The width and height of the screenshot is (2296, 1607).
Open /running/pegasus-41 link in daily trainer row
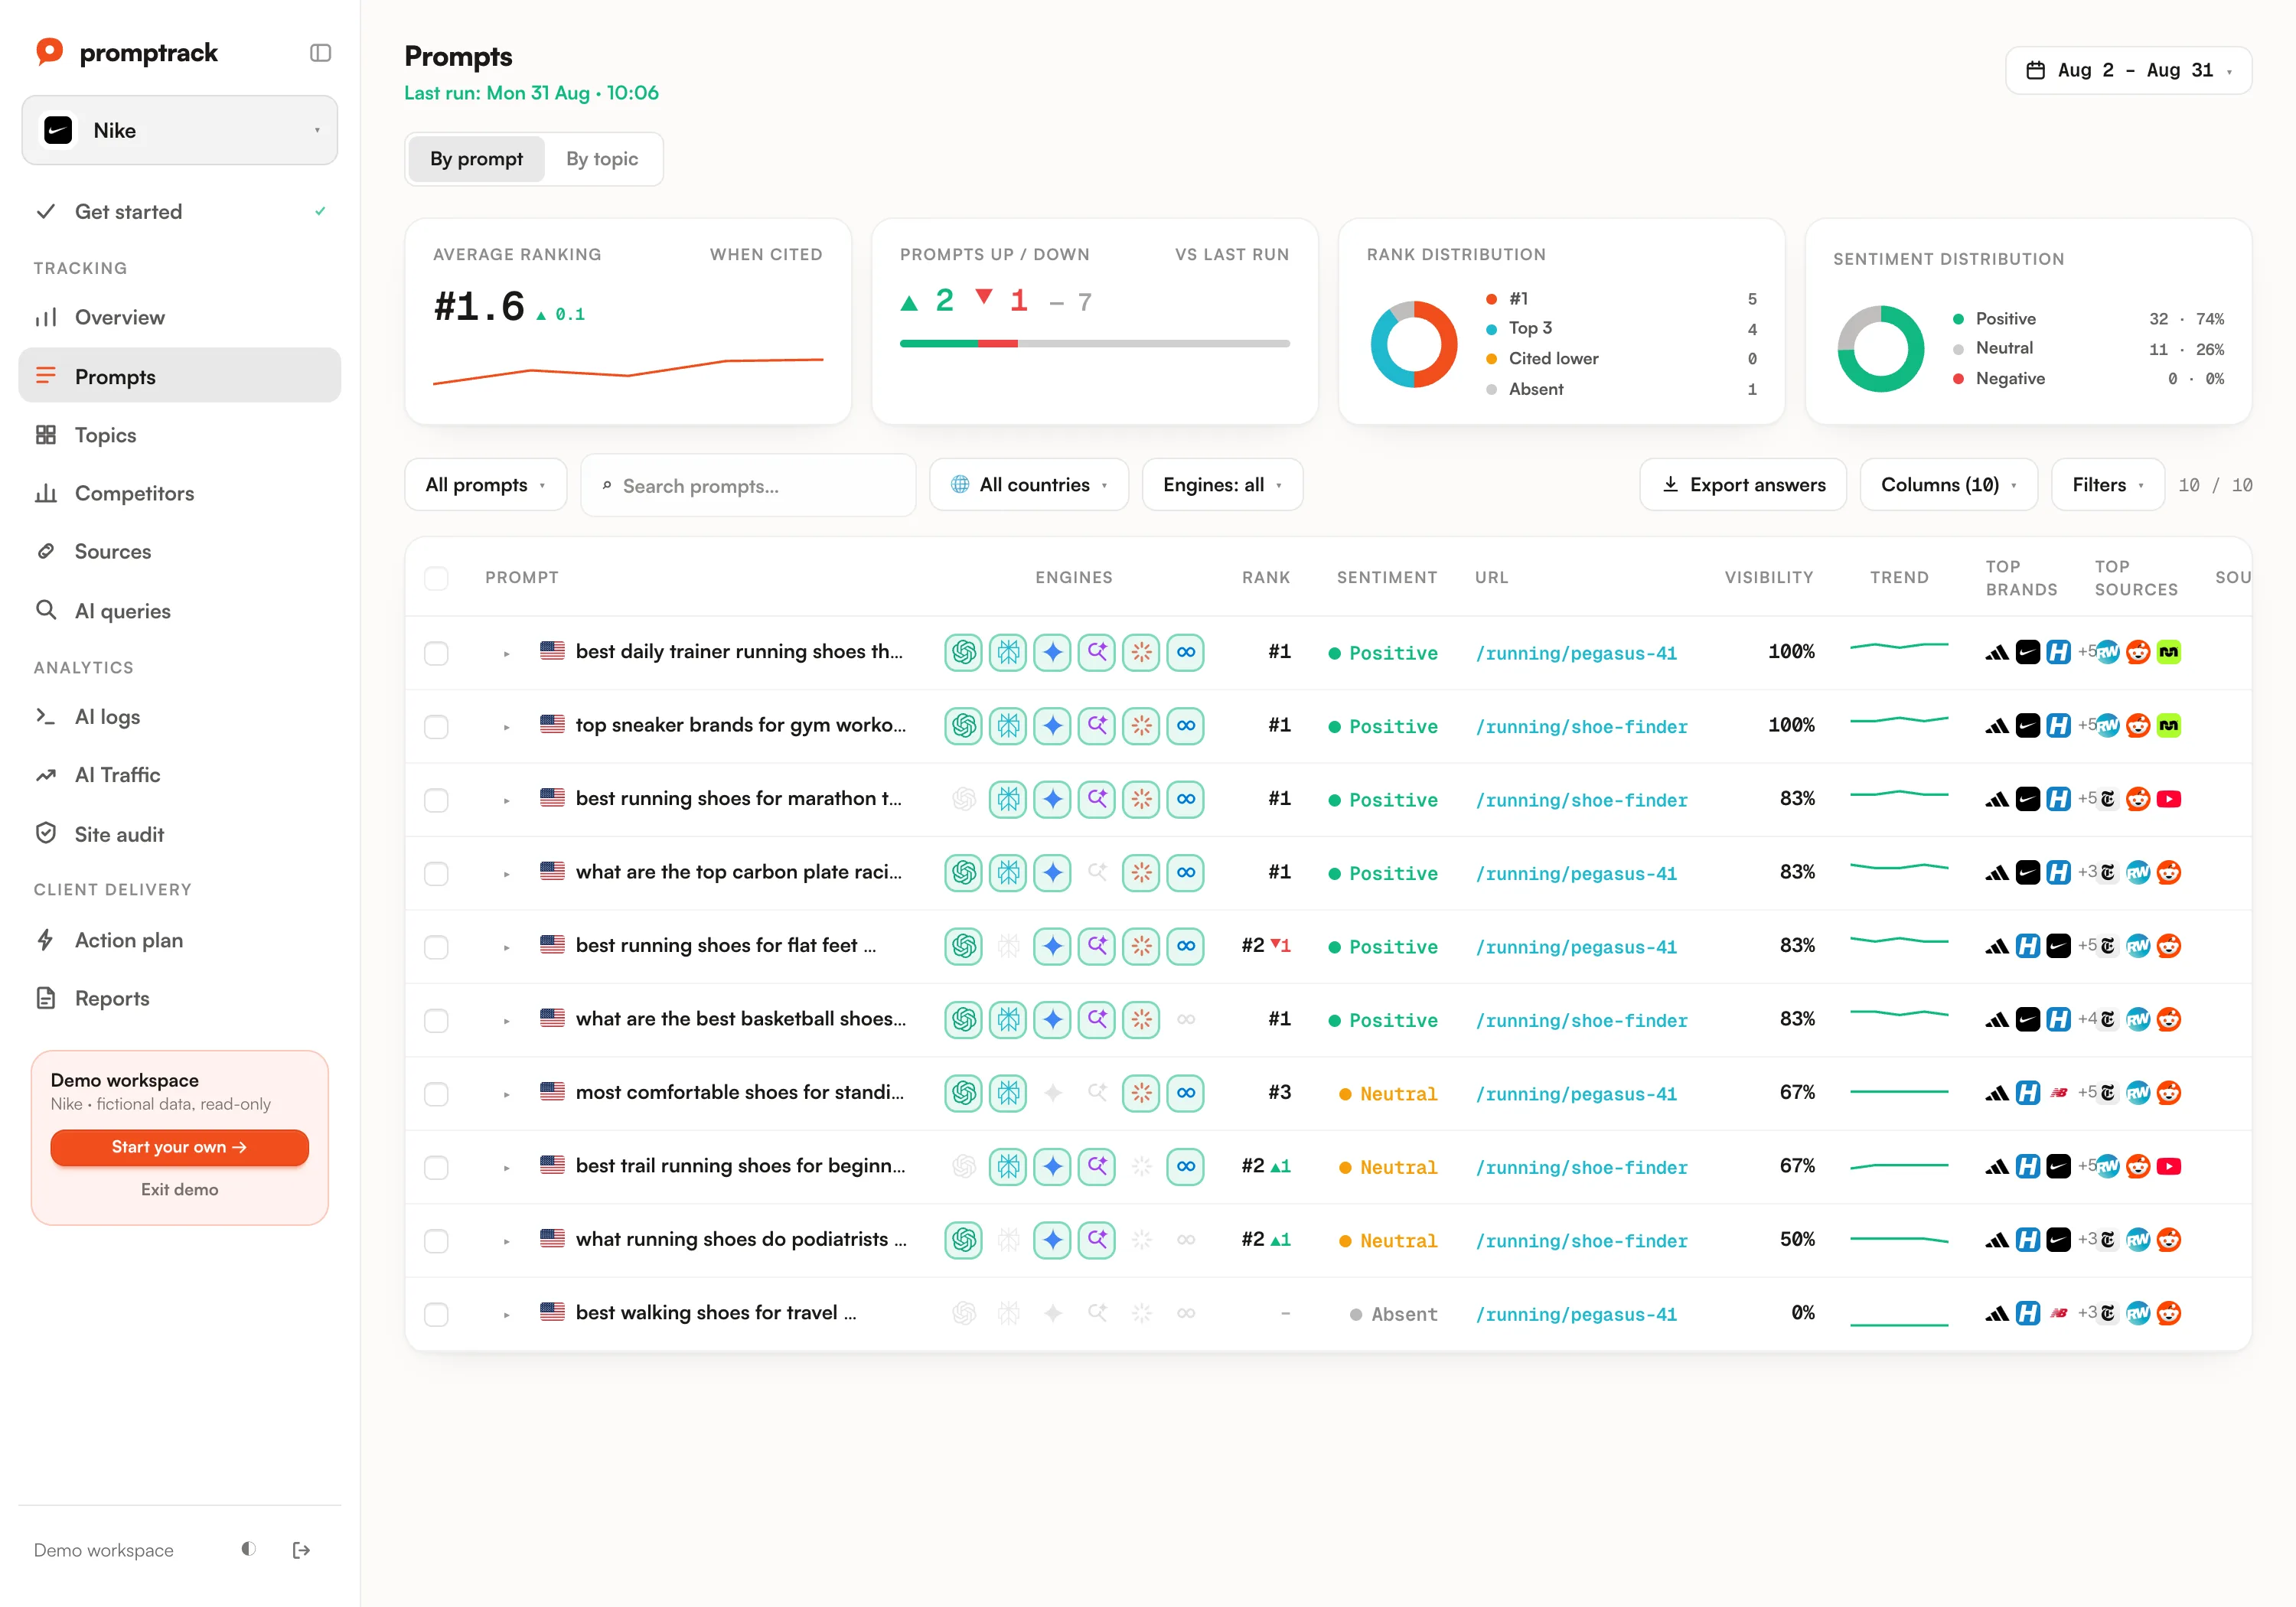click(x=1576, y=653)
